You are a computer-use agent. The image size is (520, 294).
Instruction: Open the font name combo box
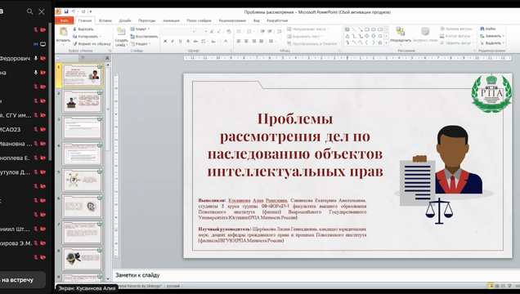point(178,32)
